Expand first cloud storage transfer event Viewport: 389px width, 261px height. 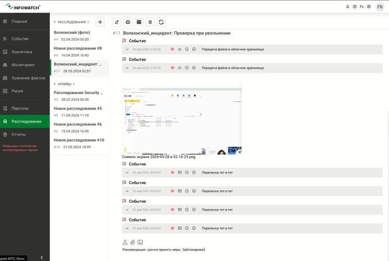(127, 49)
